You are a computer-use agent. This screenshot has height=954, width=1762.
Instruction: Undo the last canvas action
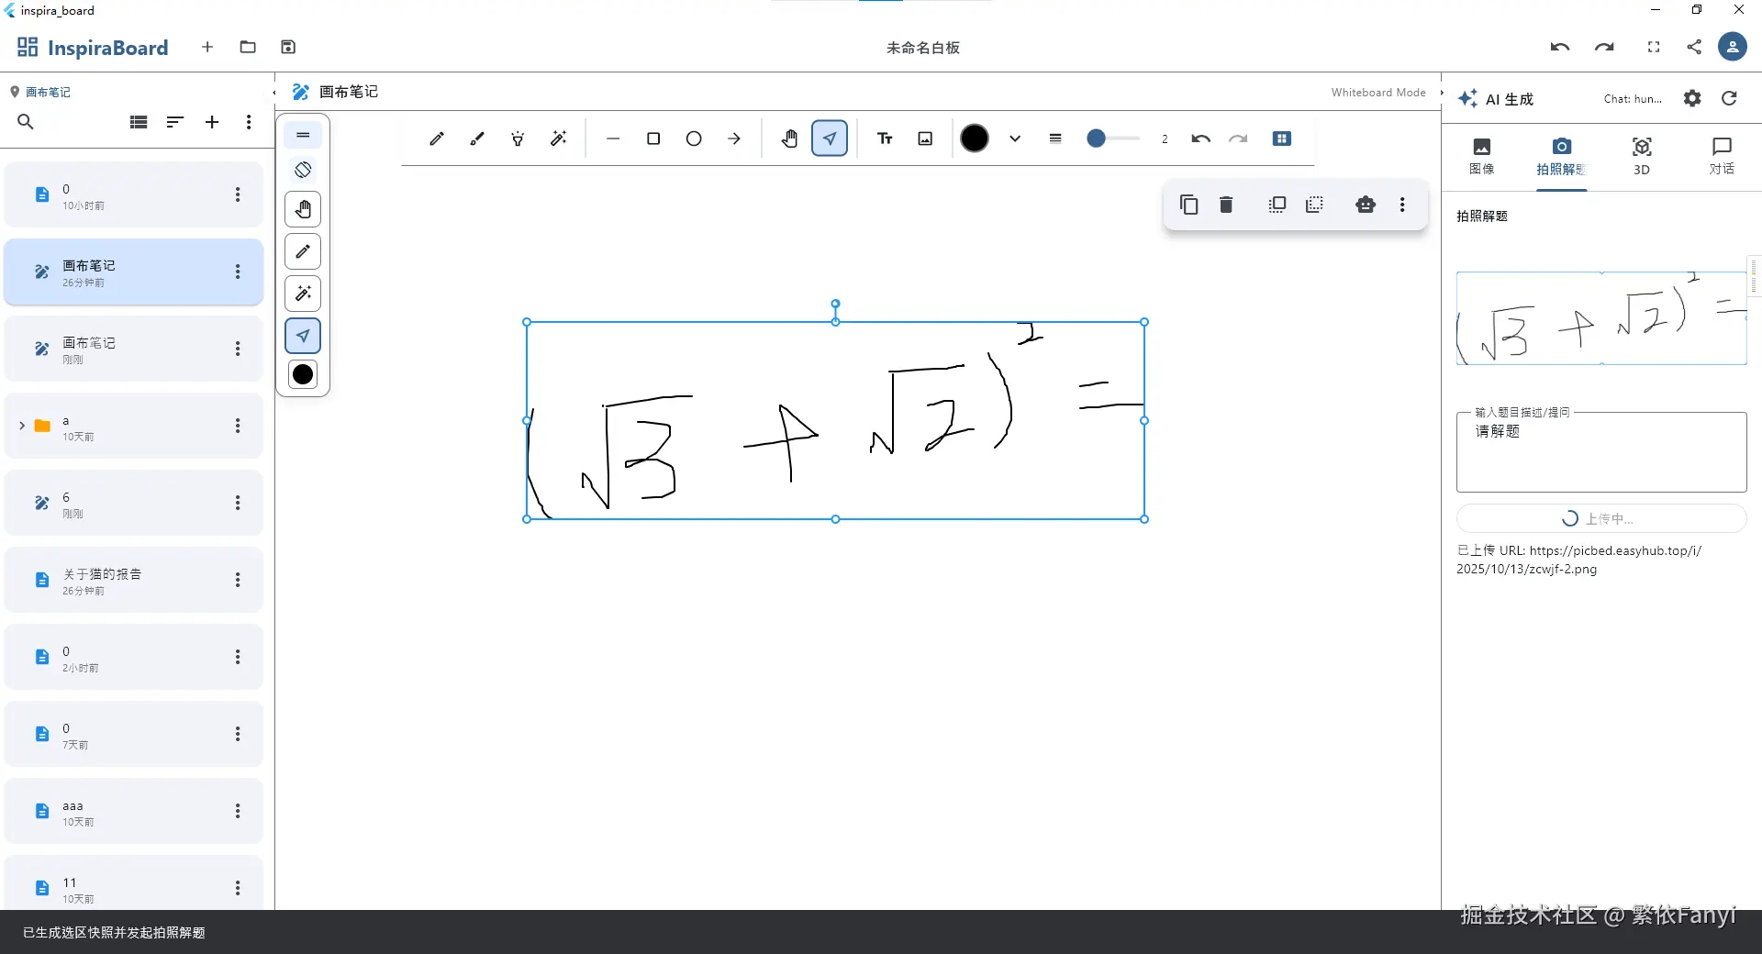tap(1201, 139)
